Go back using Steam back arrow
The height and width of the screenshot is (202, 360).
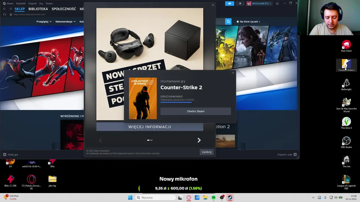(x=4, y=9)
